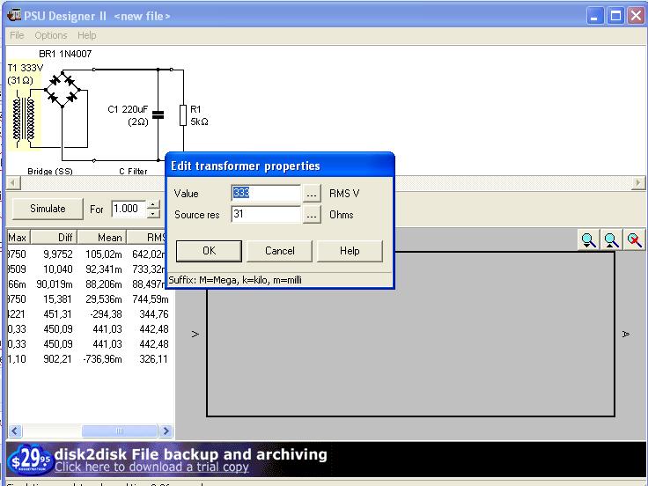Viewport: 648px width, 486px height.
Task: Open the Options menu
Action: coord(51,35)
